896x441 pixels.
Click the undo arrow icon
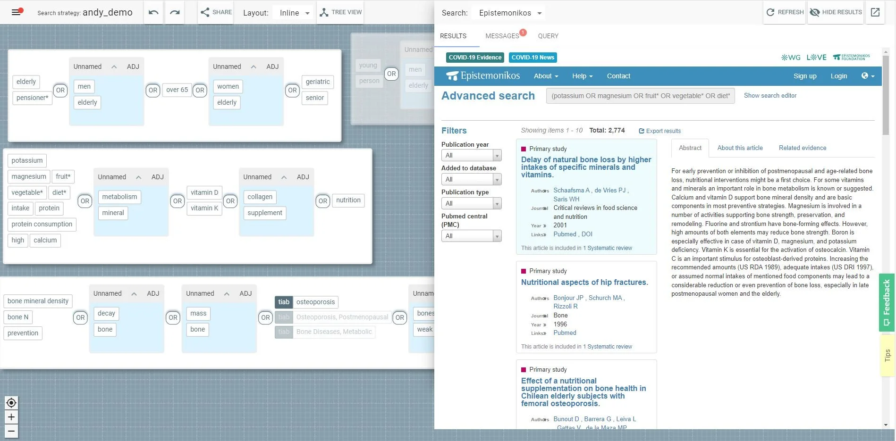point(153,12)
